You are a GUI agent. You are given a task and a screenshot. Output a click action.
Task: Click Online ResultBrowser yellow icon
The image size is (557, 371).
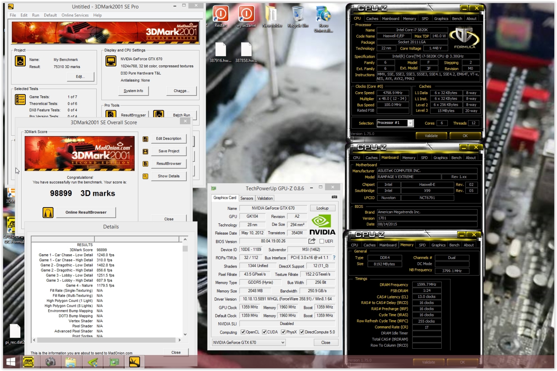tap(48, 212)
